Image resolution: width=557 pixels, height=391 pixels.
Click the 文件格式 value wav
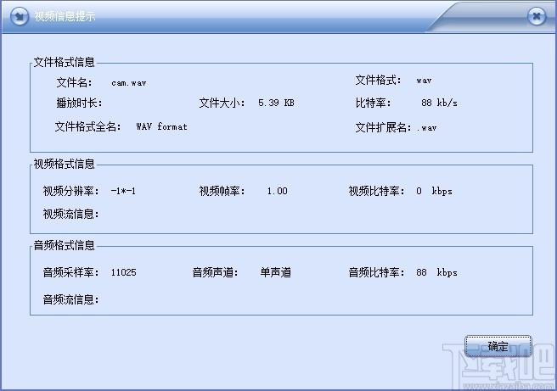424,81
